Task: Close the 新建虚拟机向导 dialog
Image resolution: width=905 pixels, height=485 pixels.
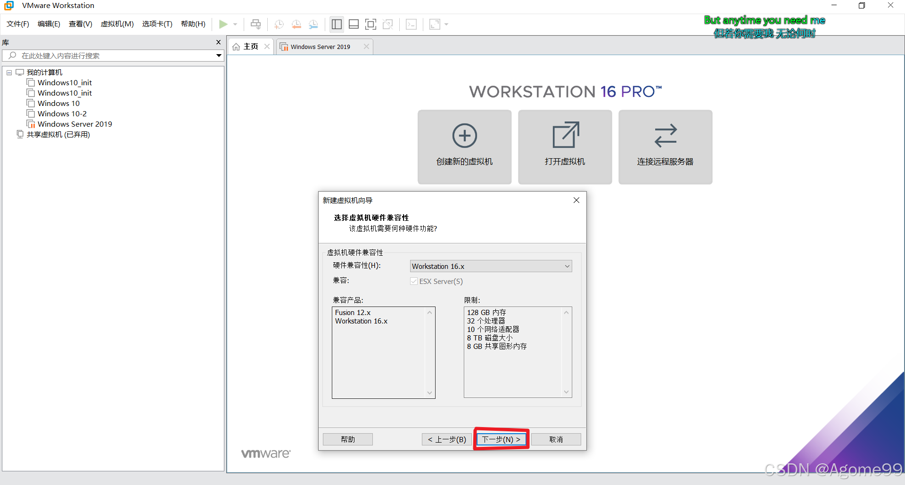Action: tap(576, 200)
